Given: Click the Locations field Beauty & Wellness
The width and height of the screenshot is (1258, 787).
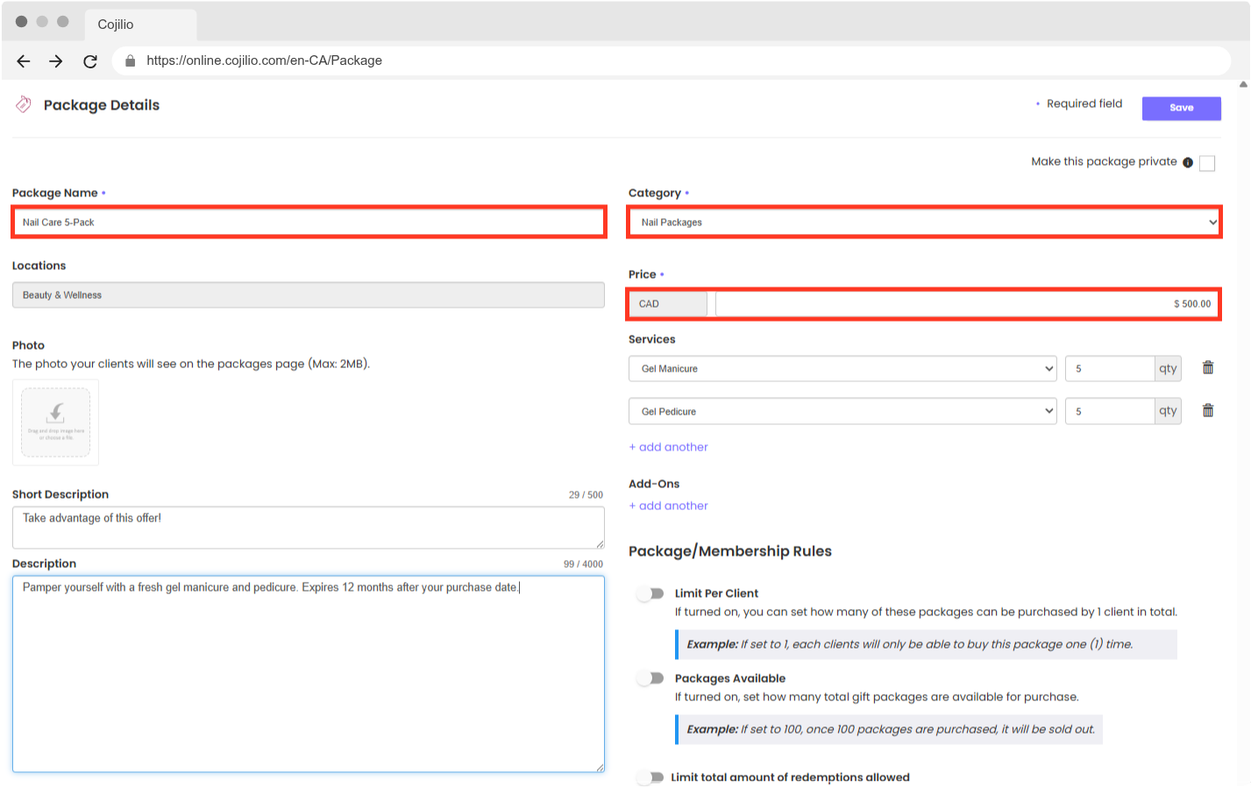Looking at the screenshot, I should click(309, 294).
